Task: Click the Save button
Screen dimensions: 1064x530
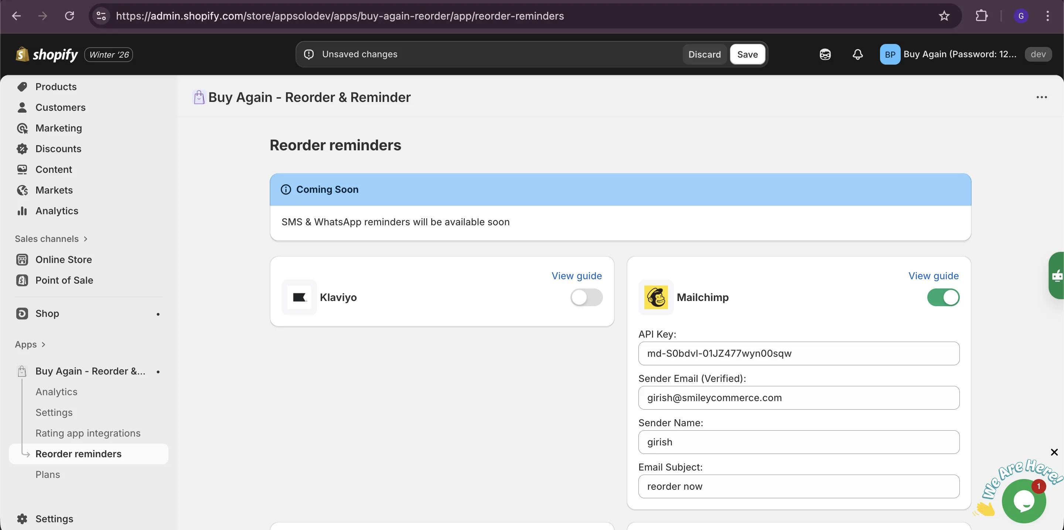Action: click(747, 55)
